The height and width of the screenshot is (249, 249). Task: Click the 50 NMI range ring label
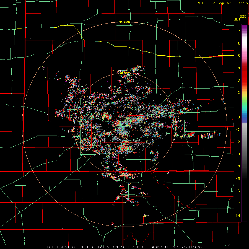(x=124, y=73)
